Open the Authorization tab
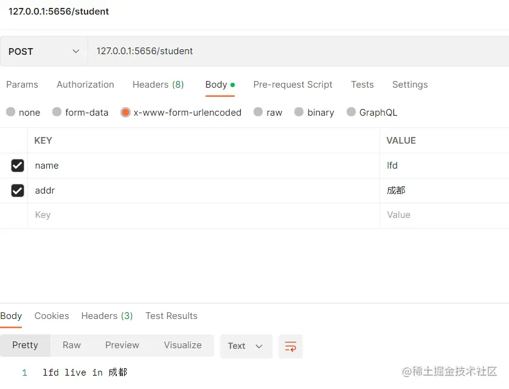Image resolution: width=509 pixels, height=389 pixels. click(85, 85)
